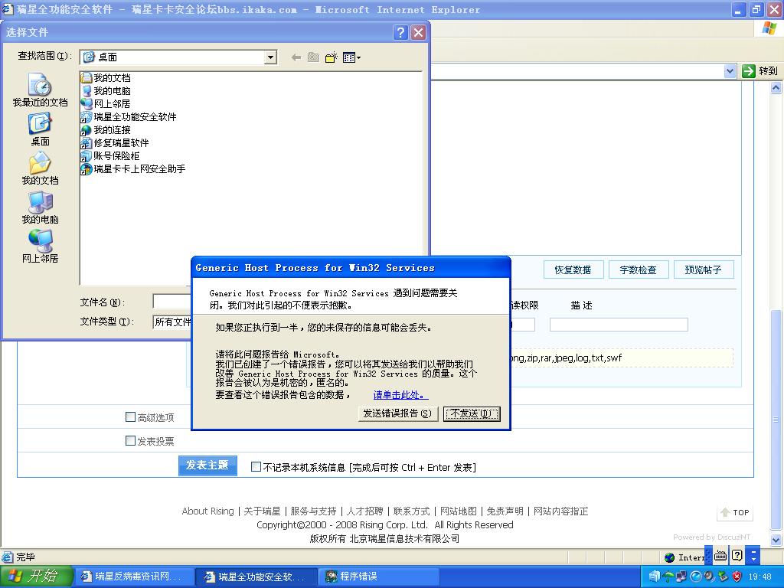784x588 pixels.
Task: Open the 请单击此处 link
Action: click(400, 395)
